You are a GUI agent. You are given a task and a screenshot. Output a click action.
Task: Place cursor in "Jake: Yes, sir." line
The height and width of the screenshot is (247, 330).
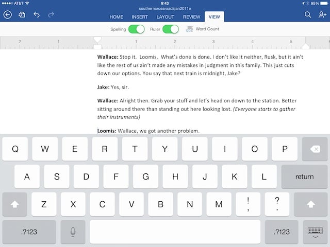coord(113,87)
